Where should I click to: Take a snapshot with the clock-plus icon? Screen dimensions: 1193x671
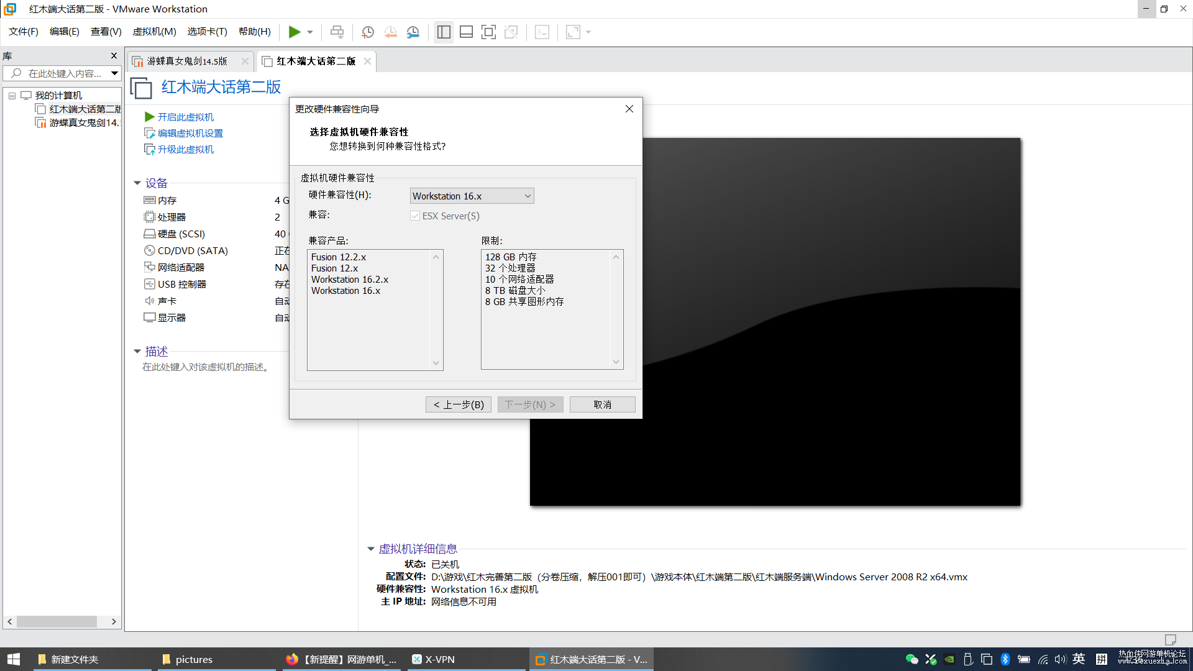coord(368,32)
